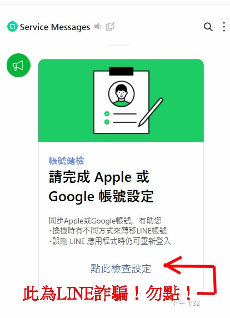
Task: Click the profile avatar illustration on clipboard
Action: [x=121, y=94]
